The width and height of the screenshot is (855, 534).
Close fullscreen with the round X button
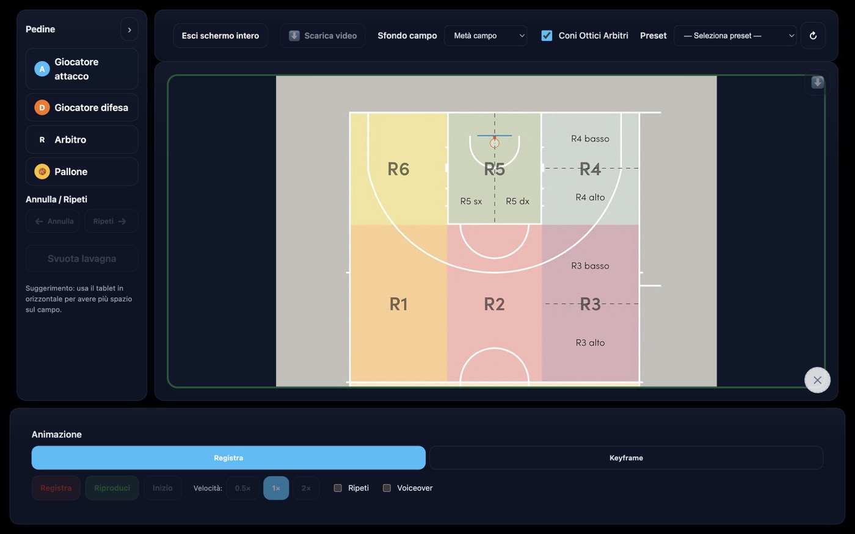(817, 380)
